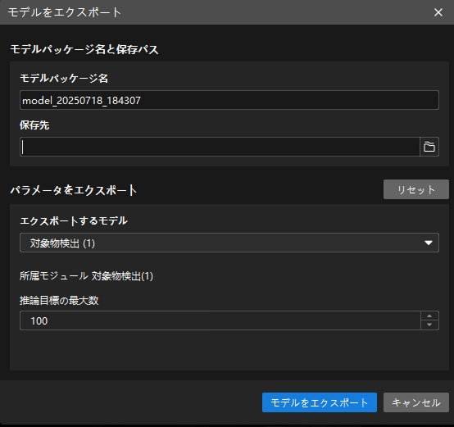The image size is (454, 427).
Task: Close the model export dialog
Action: pyautogui.click(x=438, y=12)
